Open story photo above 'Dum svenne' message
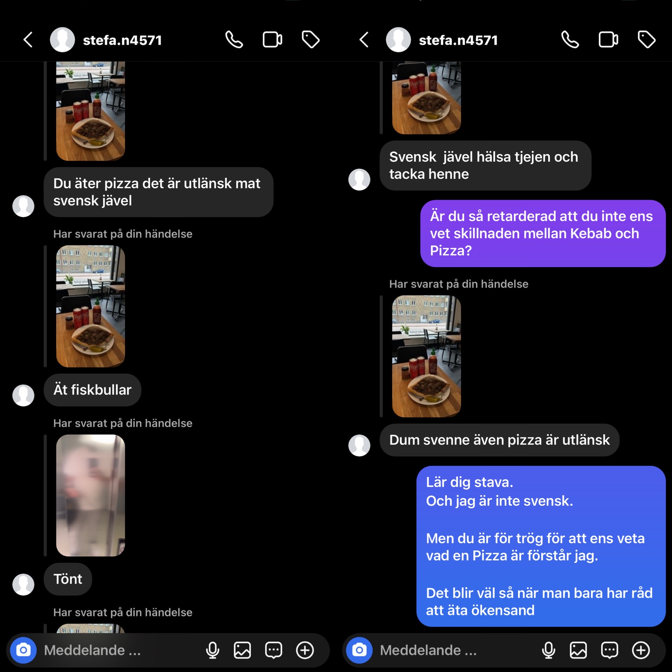Viewport: 672px width, 672px height. tap(427, 356)
